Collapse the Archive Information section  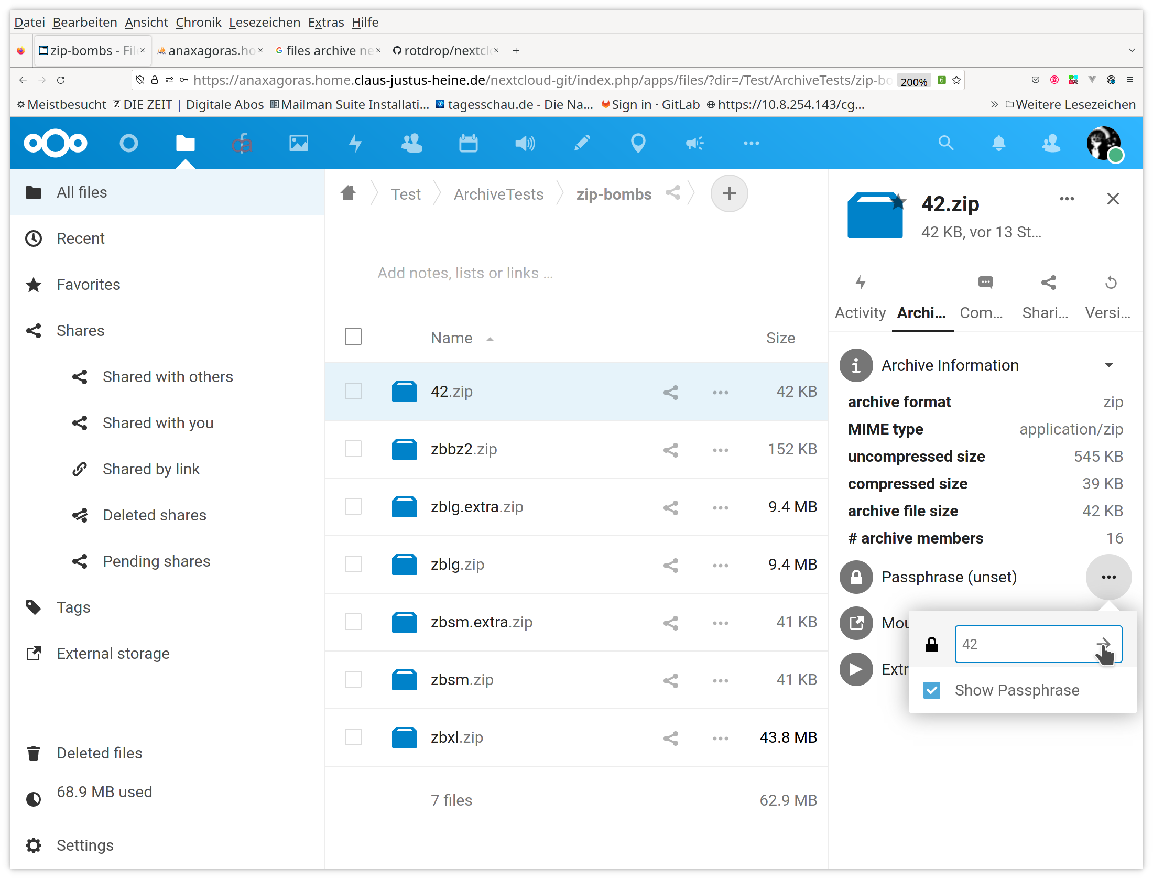pos(1108,365)
